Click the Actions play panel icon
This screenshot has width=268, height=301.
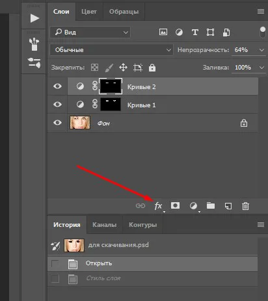(34, 18)
